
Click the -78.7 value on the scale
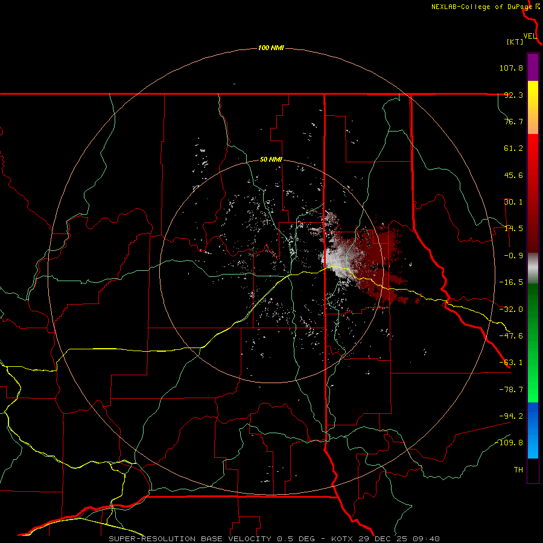(x=511, y=390)
